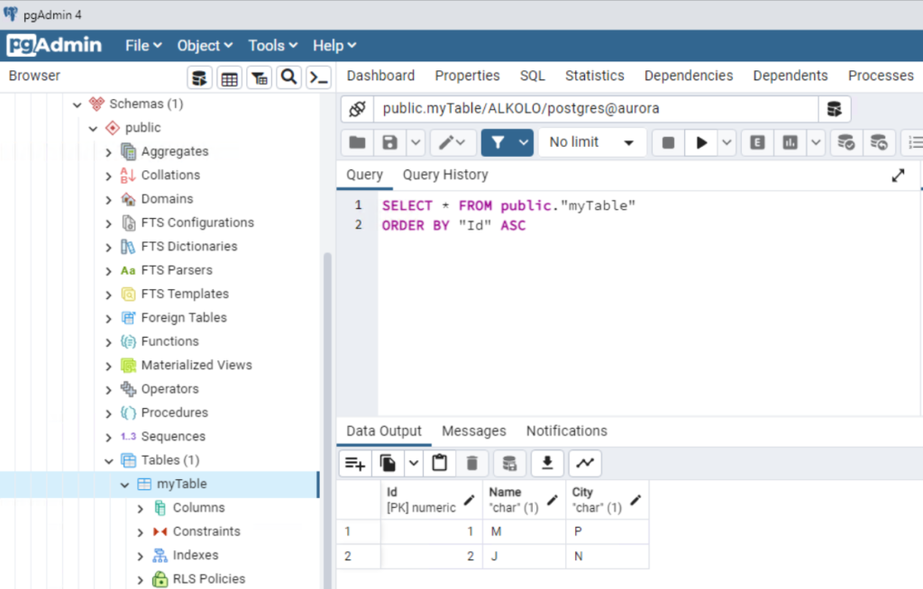Viewport: 923px width, 589px height.
Task: Switch to the Dependencies tab
Action: (x=689, y=76)
